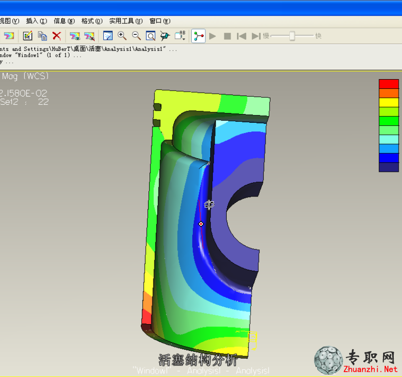Viewport: 402px width, 377px height.
Task: Toggle the spin center icon
Action: coord(199,36)
